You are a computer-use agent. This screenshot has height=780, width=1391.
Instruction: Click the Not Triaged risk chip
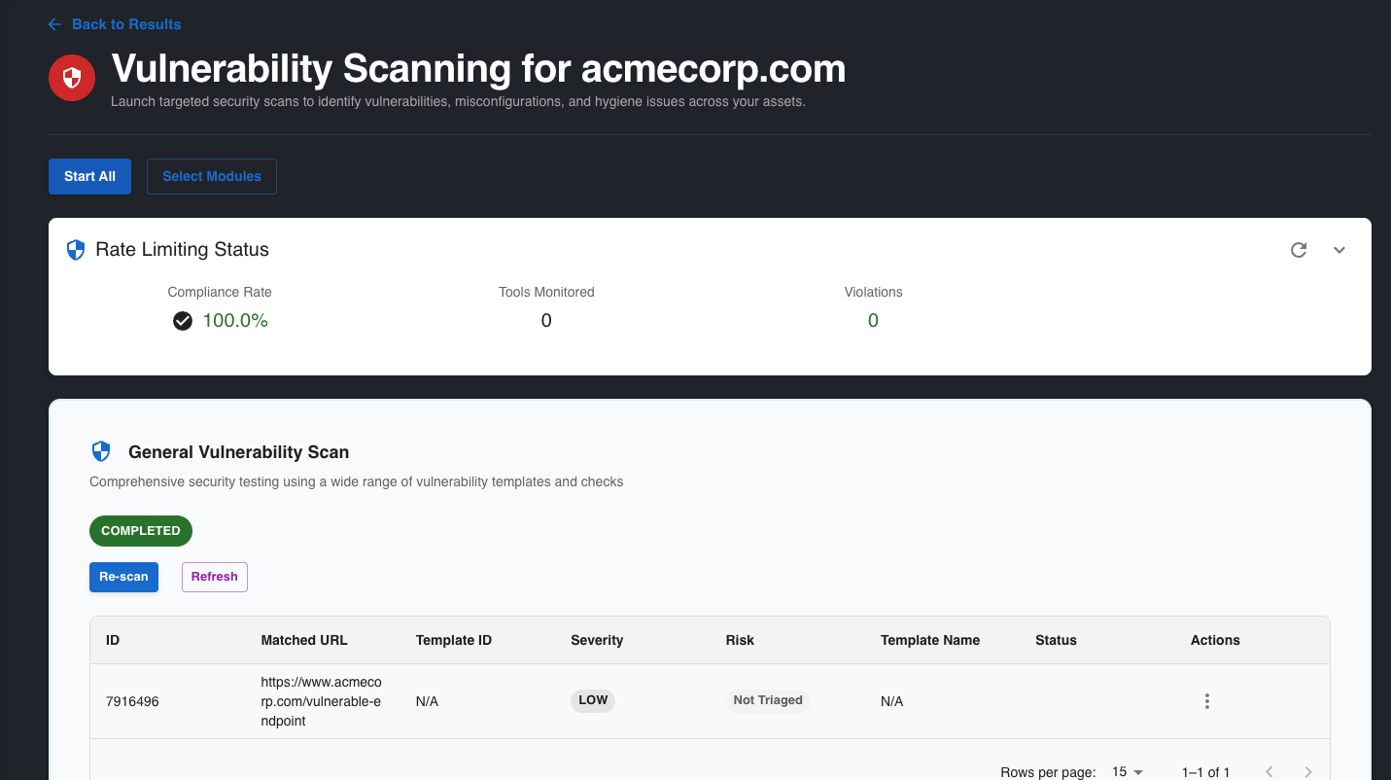pyautogui.click(x=768, y=700)
